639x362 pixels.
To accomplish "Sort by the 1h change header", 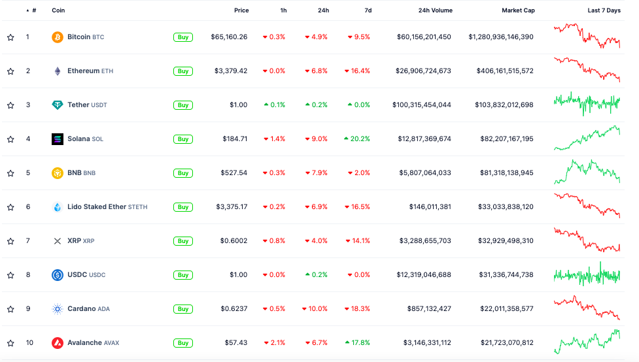I will 283,10.
